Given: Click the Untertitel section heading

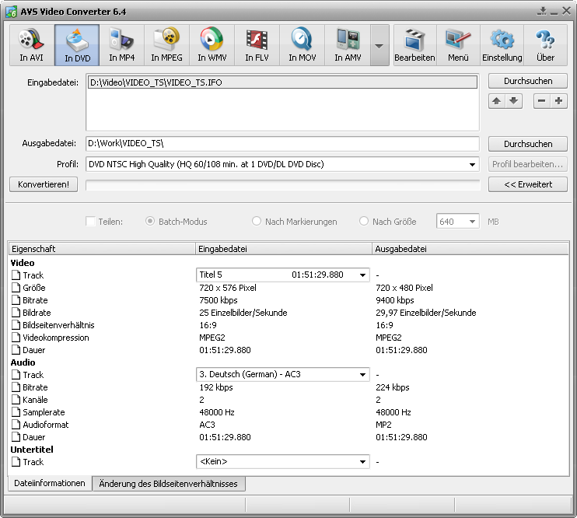Looking at the screenshot, I should (x=32, y=450).
